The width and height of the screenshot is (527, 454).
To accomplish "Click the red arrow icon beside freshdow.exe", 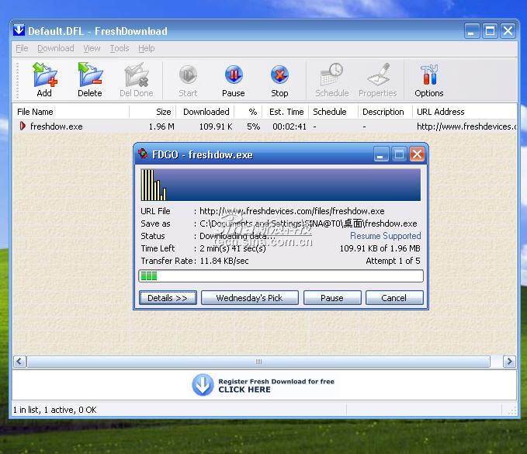I will [23, 126].
